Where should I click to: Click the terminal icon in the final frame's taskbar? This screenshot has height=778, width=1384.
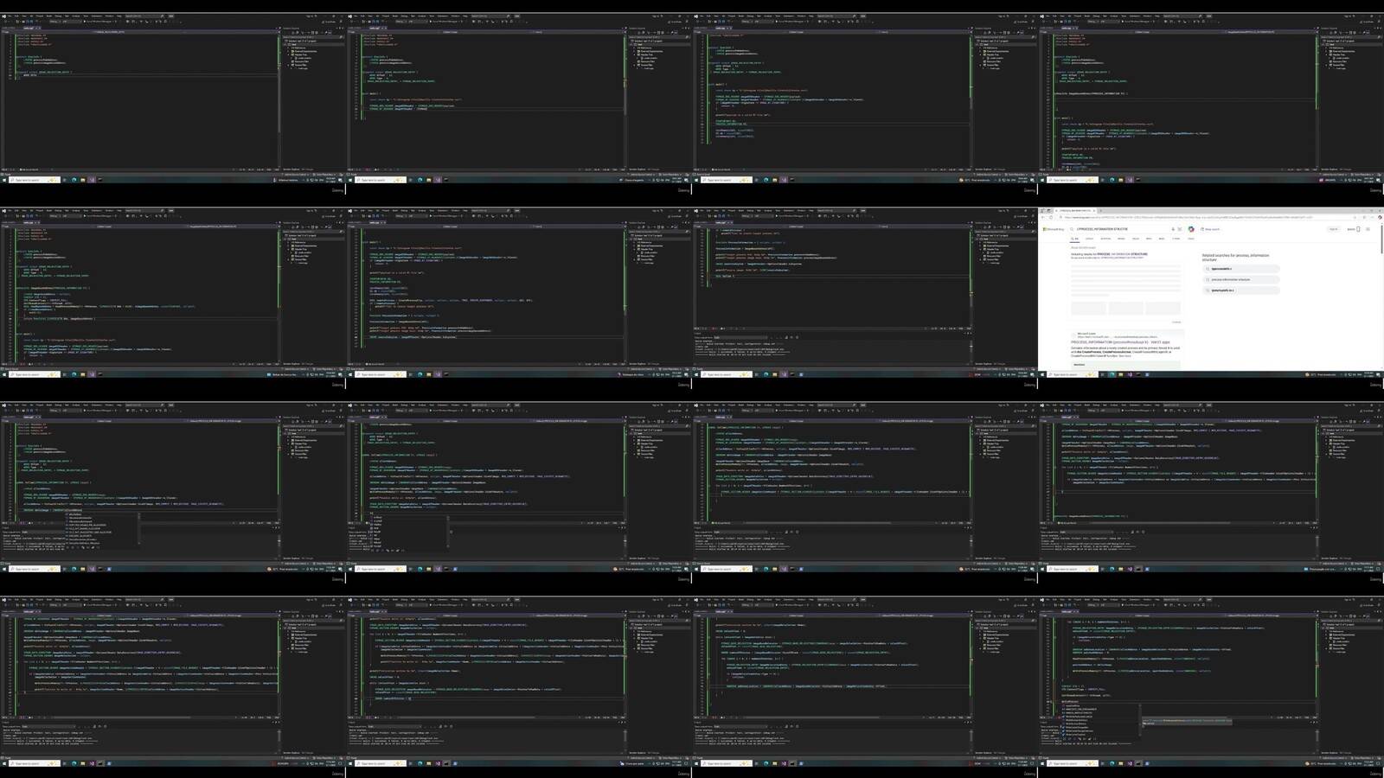click(1137, 763)
